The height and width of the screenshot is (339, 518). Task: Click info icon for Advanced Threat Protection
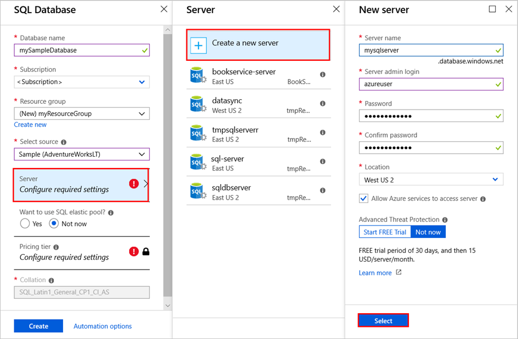pyautogui.click(x=445, y=220)
